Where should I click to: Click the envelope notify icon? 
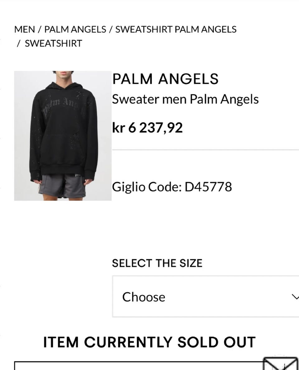(281, 364)
